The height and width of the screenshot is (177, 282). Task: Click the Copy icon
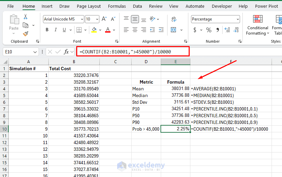[x=26, y=25]
